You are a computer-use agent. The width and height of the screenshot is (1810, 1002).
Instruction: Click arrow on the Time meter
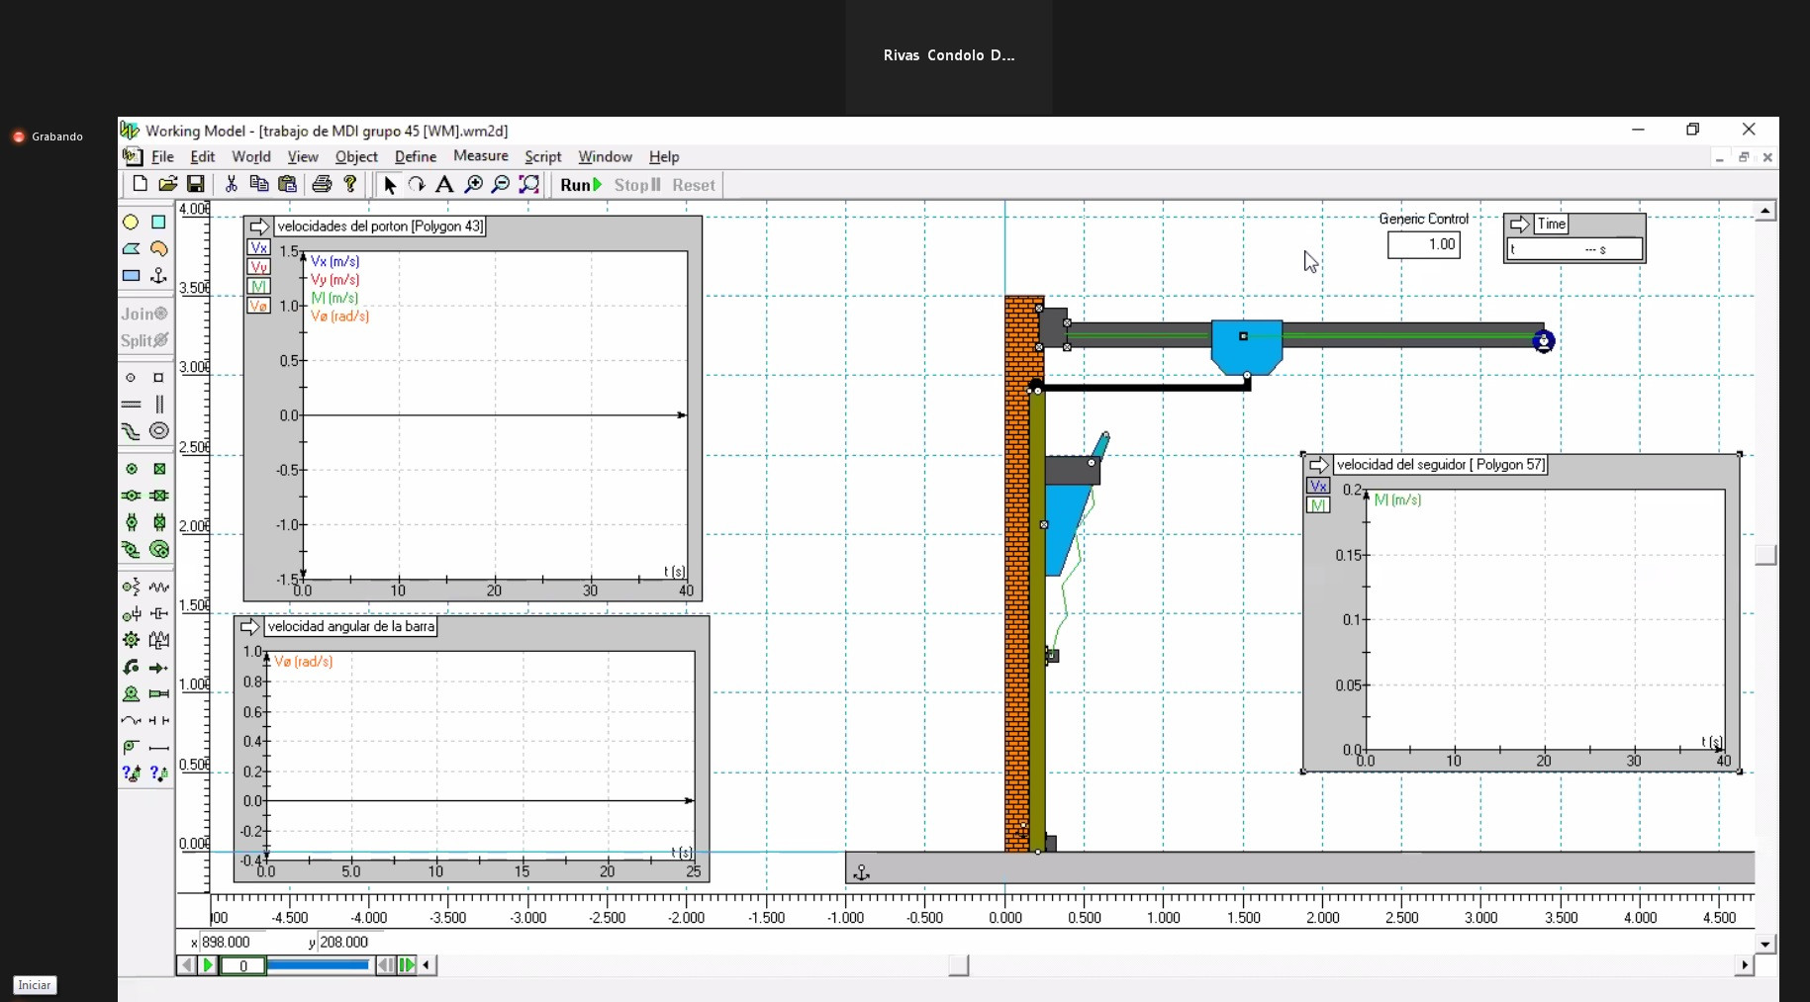coord(1519,225)
